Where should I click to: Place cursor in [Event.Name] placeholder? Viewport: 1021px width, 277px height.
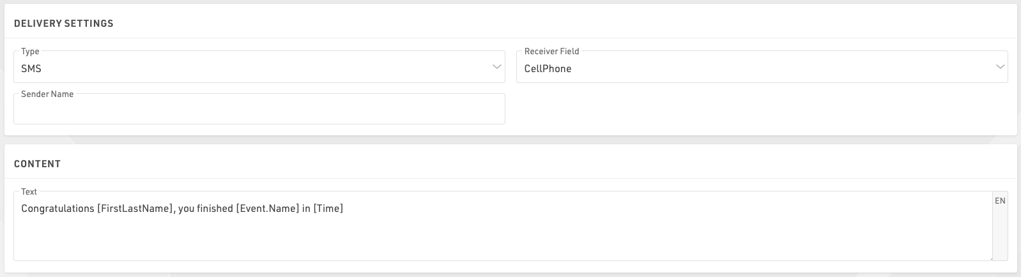pos(268,209)
